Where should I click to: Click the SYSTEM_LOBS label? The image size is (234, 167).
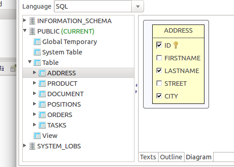click(x=59, y=146)
